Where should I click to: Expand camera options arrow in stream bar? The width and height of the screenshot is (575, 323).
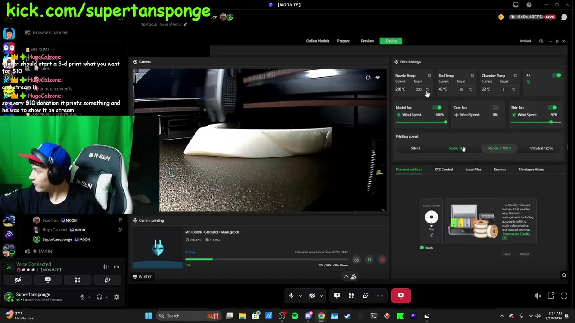click(321, 296)
